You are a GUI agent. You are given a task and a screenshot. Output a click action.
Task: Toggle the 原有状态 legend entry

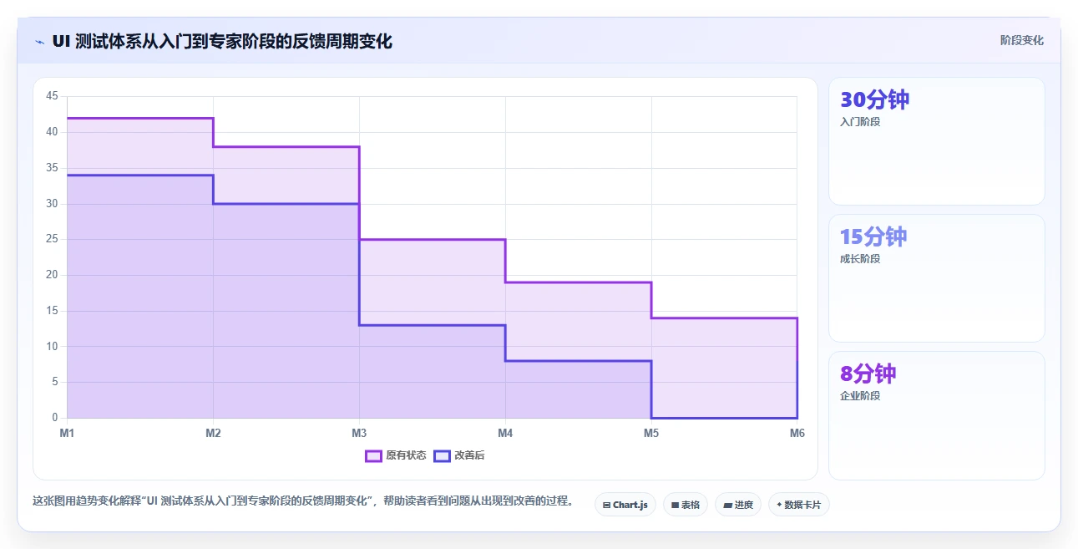tap(396, 455)
